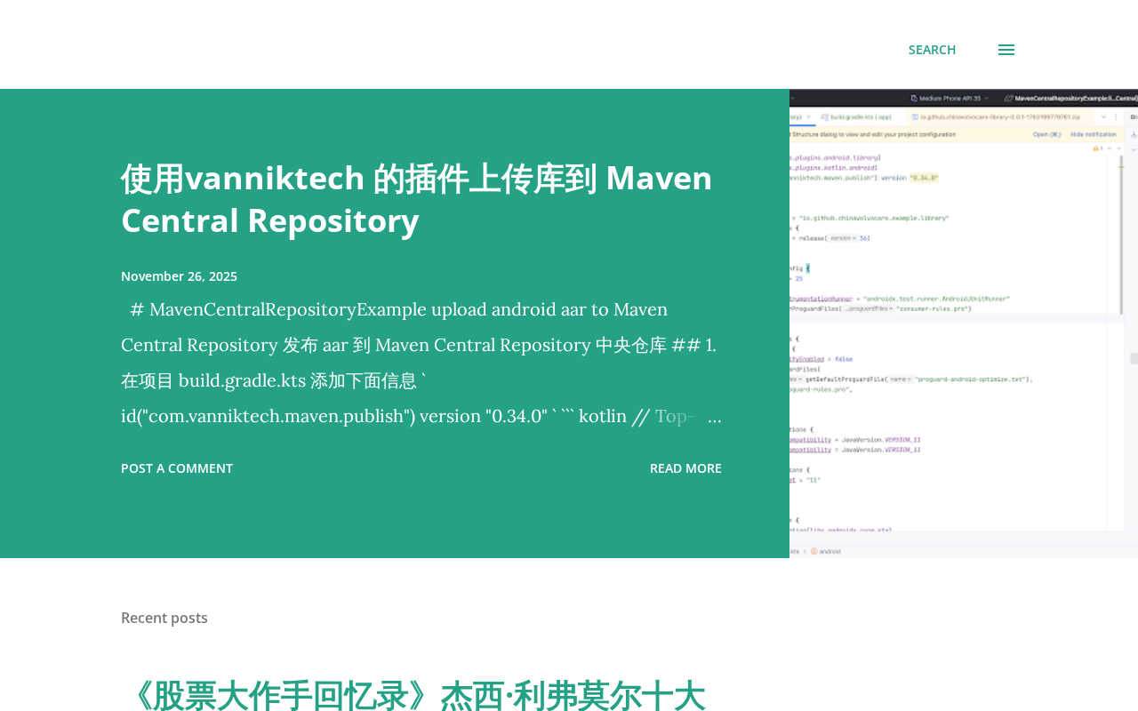Click the SEARCH button
The image size is (1138, 711).
coord(932,50)
